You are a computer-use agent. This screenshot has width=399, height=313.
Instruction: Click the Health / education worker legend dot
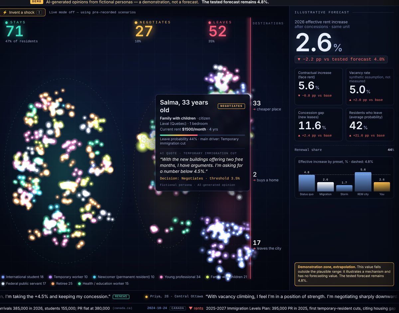click(x=79, y=284)
